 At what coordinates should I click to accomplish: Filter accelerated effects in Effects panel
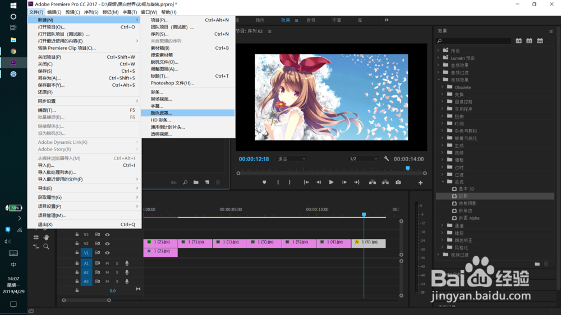coord(518,41)
